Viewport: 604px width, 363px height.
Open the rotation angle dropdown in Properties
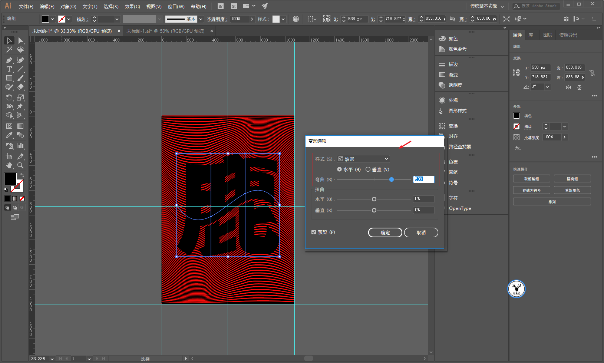coord(547,87)
